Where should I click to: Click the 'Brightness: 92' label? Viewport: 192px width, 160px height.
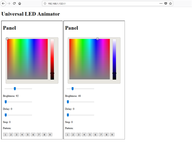coord(11,96)
